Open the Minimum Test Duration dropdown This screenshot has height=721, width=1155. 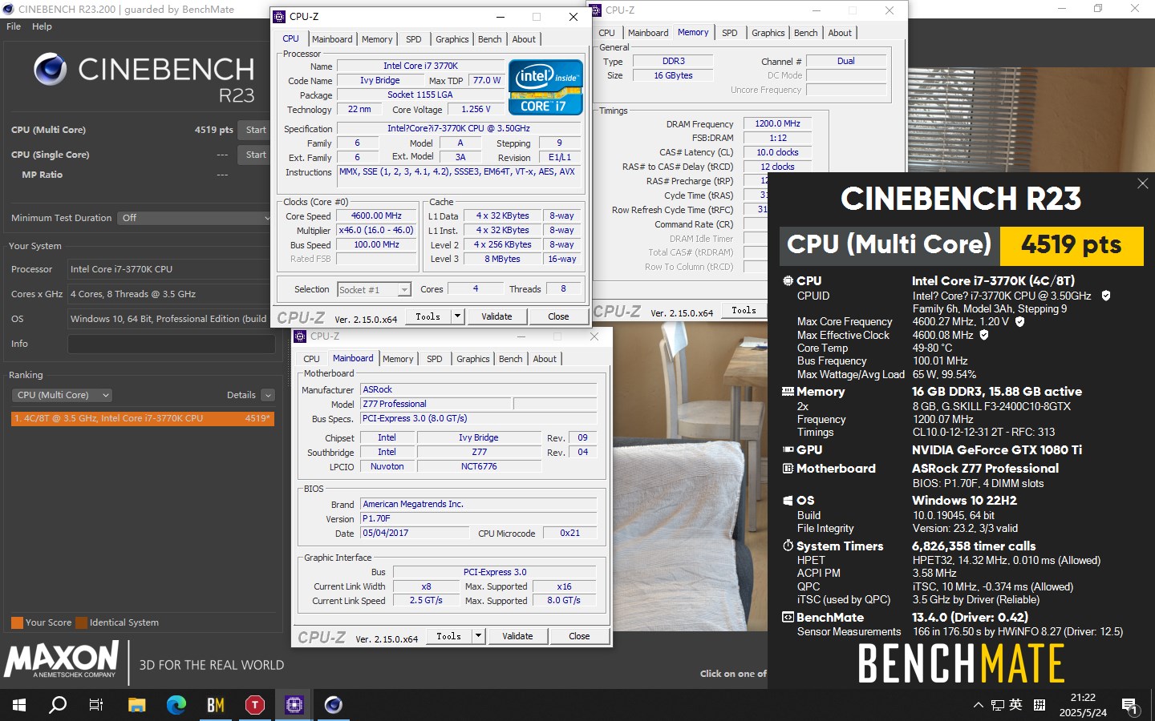tap(195, 218)
